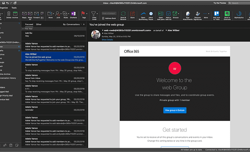The height and width of the screenshot is (152, 250).
Task: Click the print icon in title bar
Action: [15, 3]
